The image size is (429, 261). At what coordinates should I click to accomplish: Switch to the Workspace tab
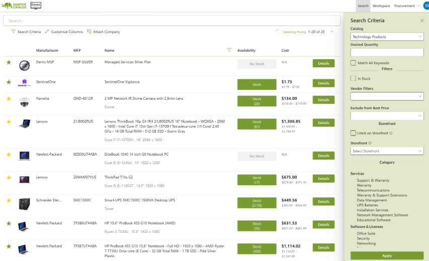381,6
